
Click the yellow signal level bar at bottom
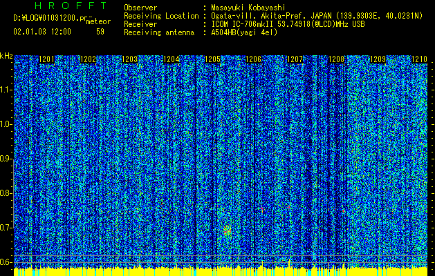[221, 272]
